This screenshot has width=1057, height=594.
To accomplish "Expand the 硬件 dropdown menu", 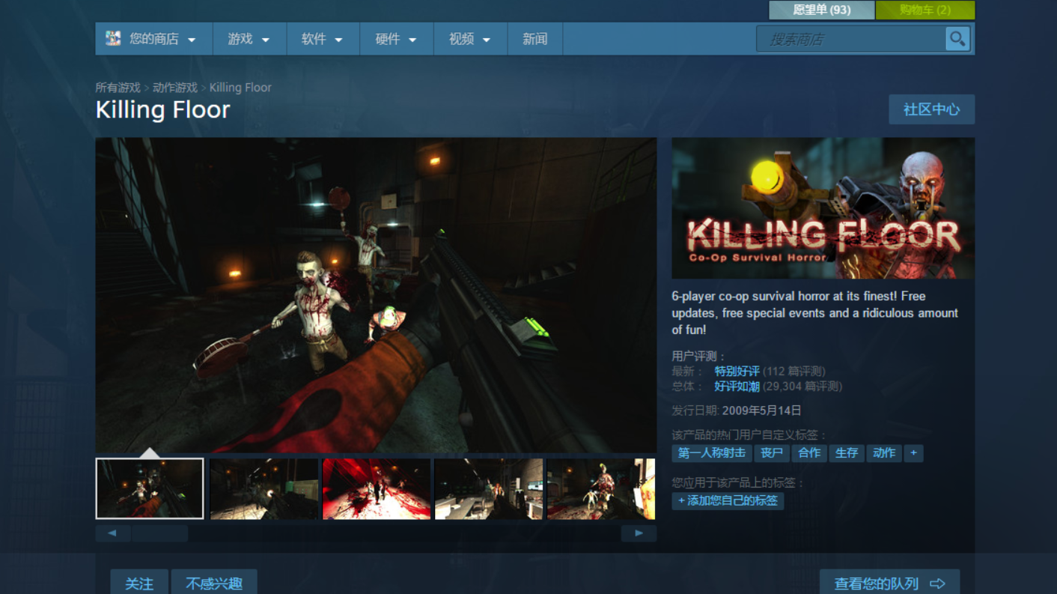I will (x=397, y=39).
